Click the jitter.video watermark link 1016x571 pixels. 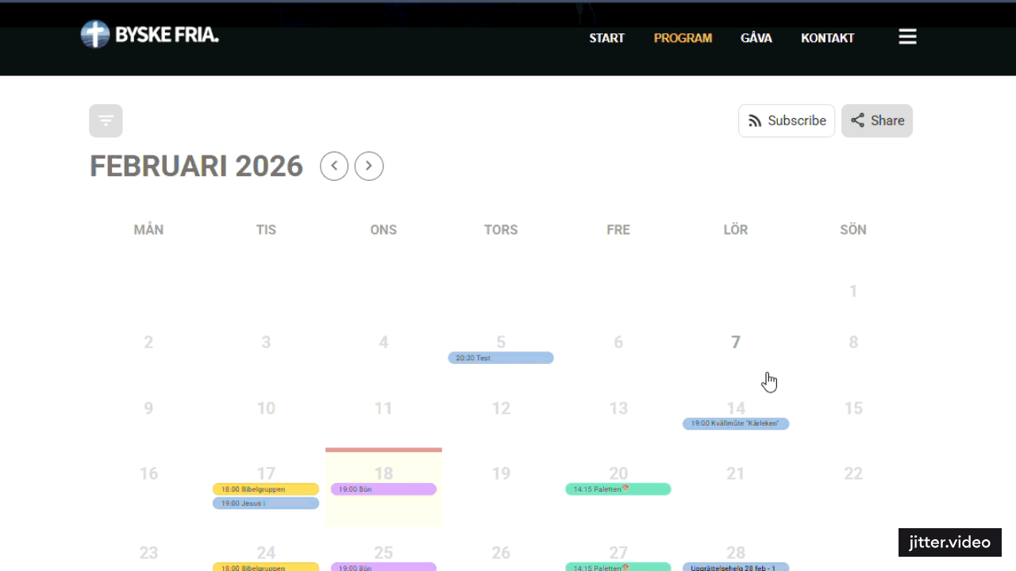click(x=949, y=542)
